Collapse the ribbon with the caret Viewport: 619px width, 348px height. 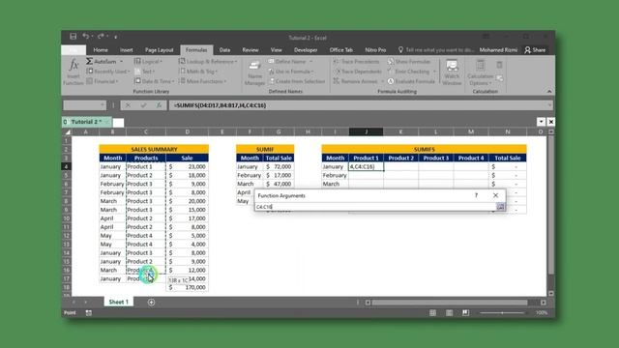tap(549, 91)
